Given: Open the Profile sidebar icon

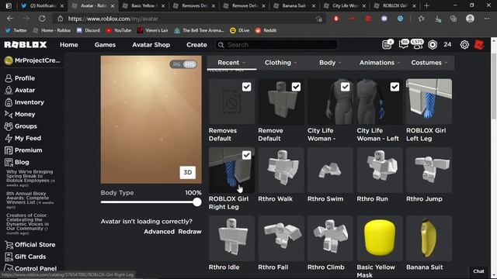Looking at the screenshot, I should click(9, 78).
